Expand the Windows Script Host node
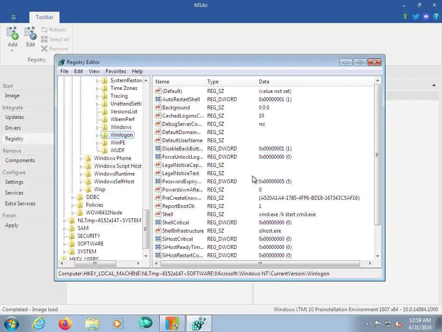Screen dimensions: 442x332 (x=81, y=166)
